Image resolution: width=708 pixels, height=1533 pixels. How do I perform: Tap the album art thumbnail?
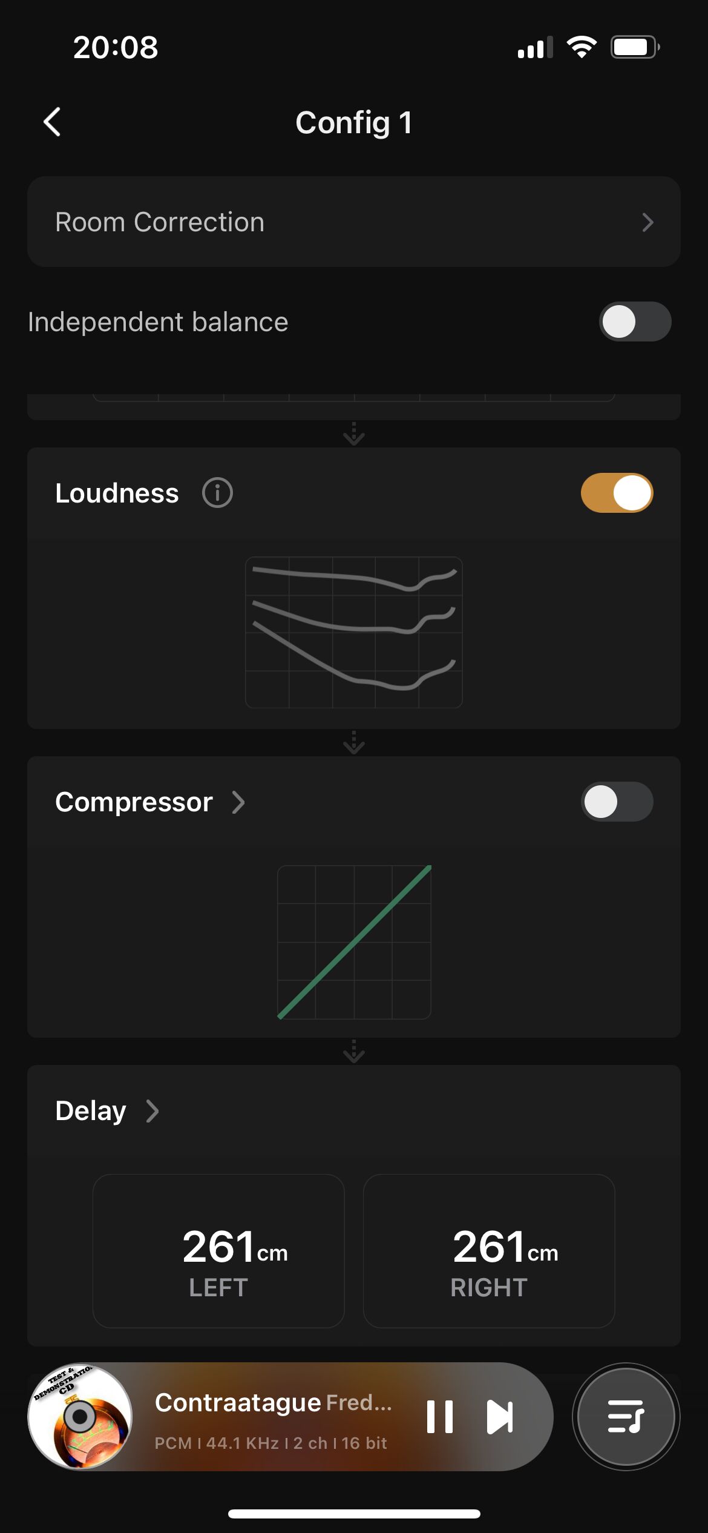[80, 1417]
